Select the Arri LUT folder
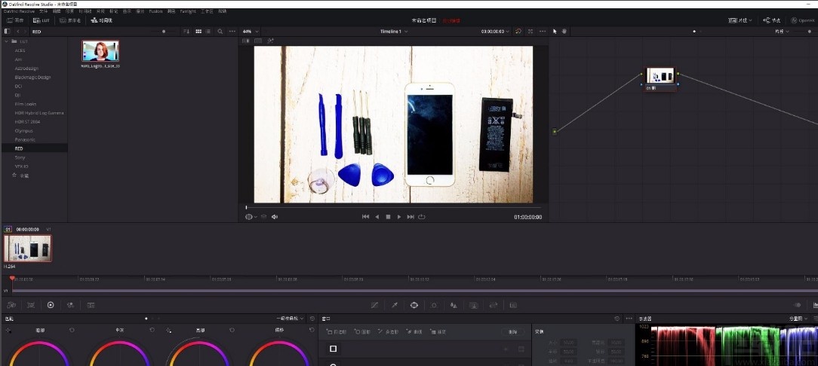 click(x=18, y=59)
